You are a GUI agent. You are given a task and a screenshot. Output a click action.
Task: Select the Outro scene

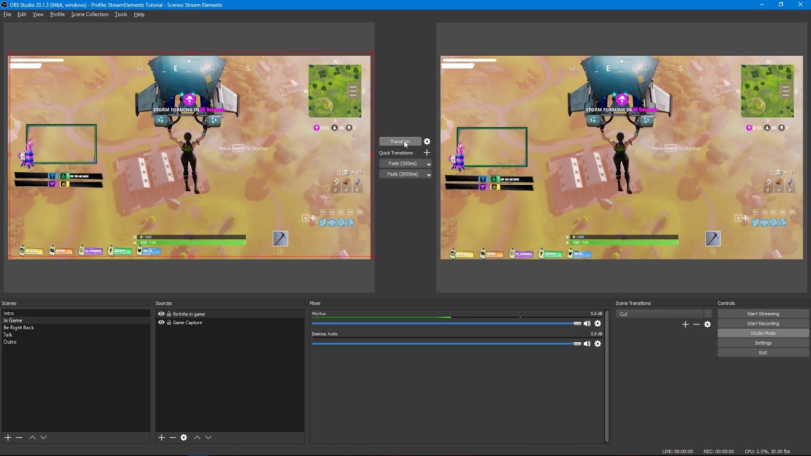click(x=75, y=342)
